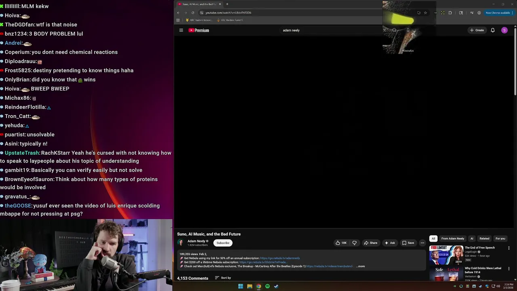Open the ARC Raiders Event T... bookmark
The height and width of the screenshot is (291, 517).
click(230, 20)
